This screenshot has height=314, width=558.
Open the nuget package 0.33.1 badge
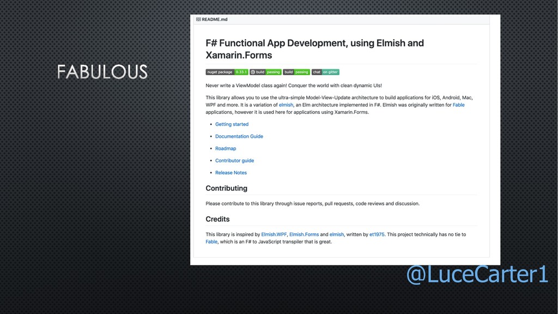227,72
